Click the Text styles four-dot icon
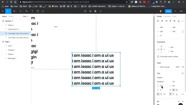 click(183, 73)
